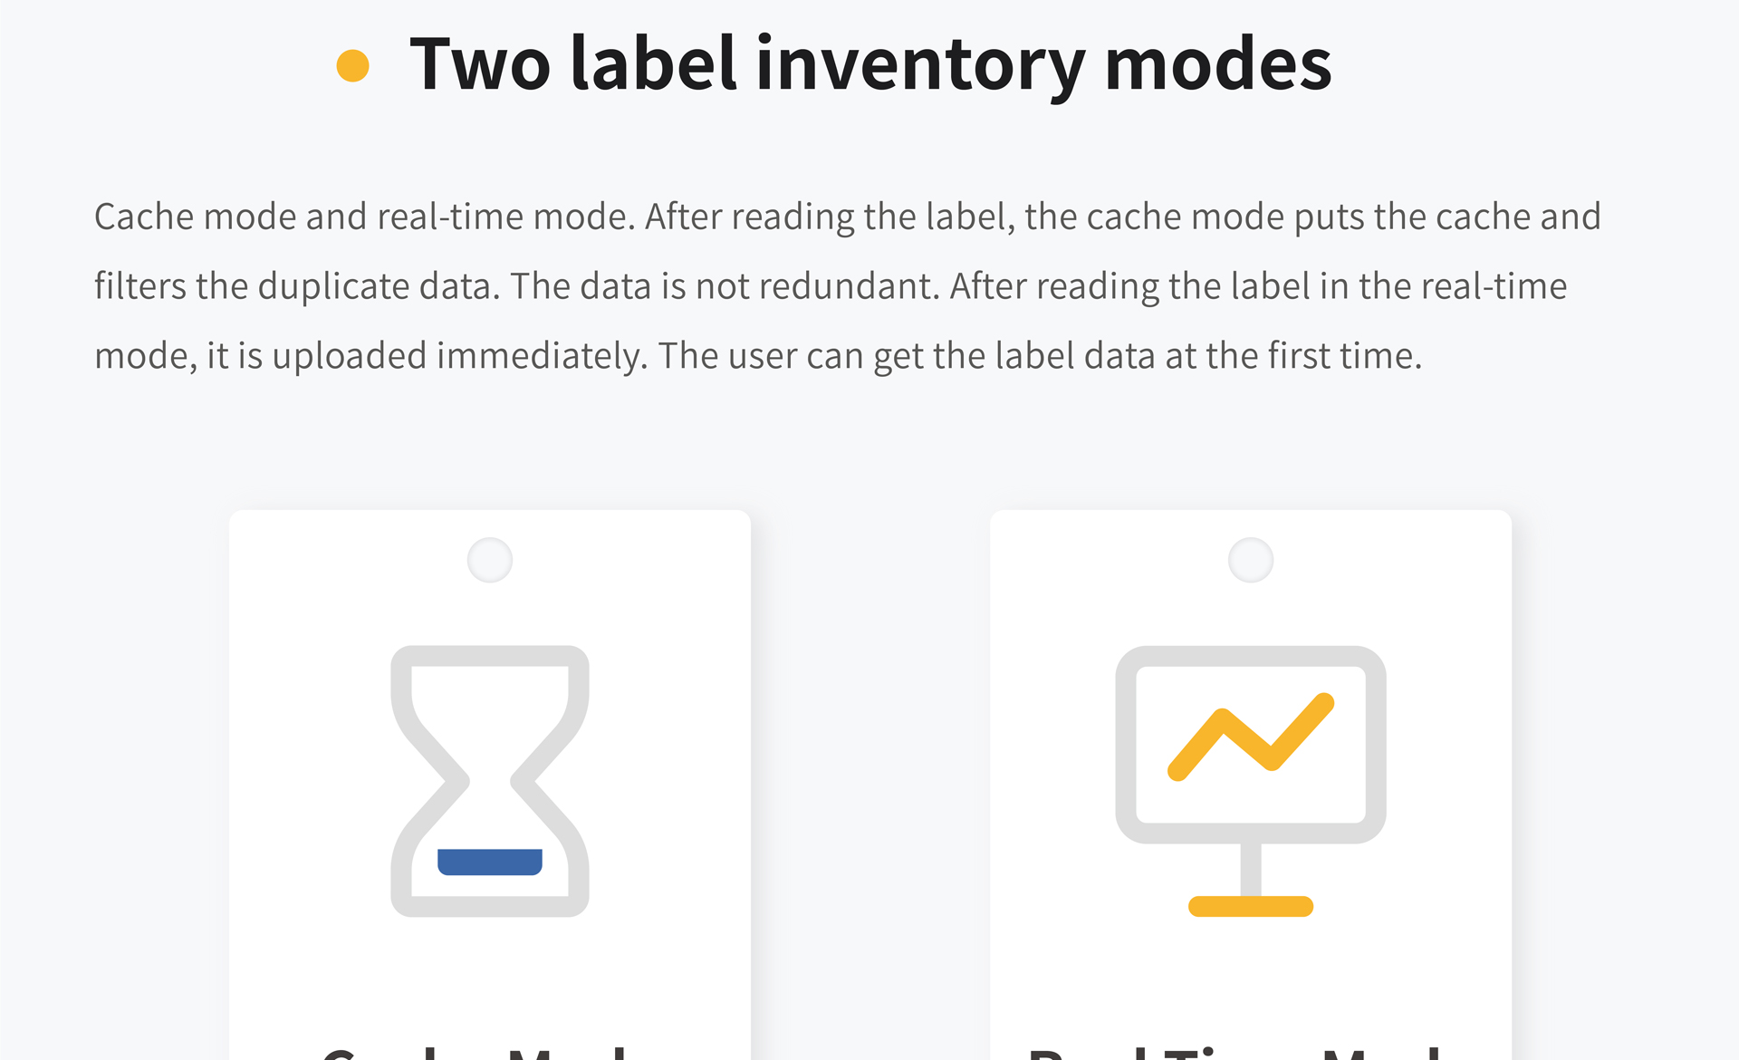Click the tag hole circle atop the hourglass card
This screenshot has width=1739, height=1060.
pos(490,560)
